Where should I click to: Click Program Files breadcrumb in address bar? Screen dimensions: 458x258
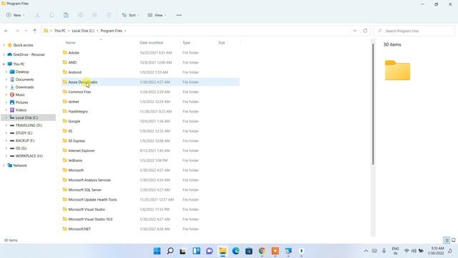pos(112,31)
